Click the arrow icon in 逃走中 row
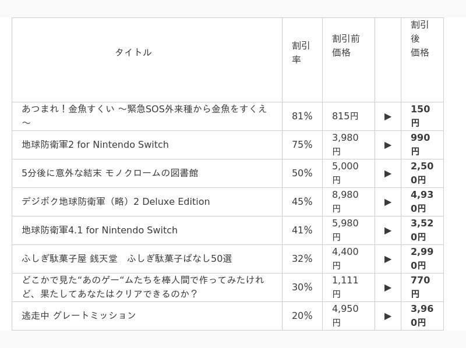Image resolution: width=466 pixels, height=348 pixels. [388, 316]
